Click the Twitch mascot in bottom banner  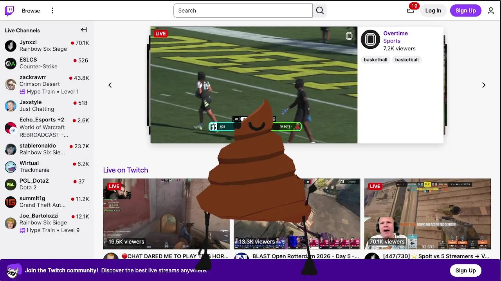pyautogui.click(x=13, y=270)
